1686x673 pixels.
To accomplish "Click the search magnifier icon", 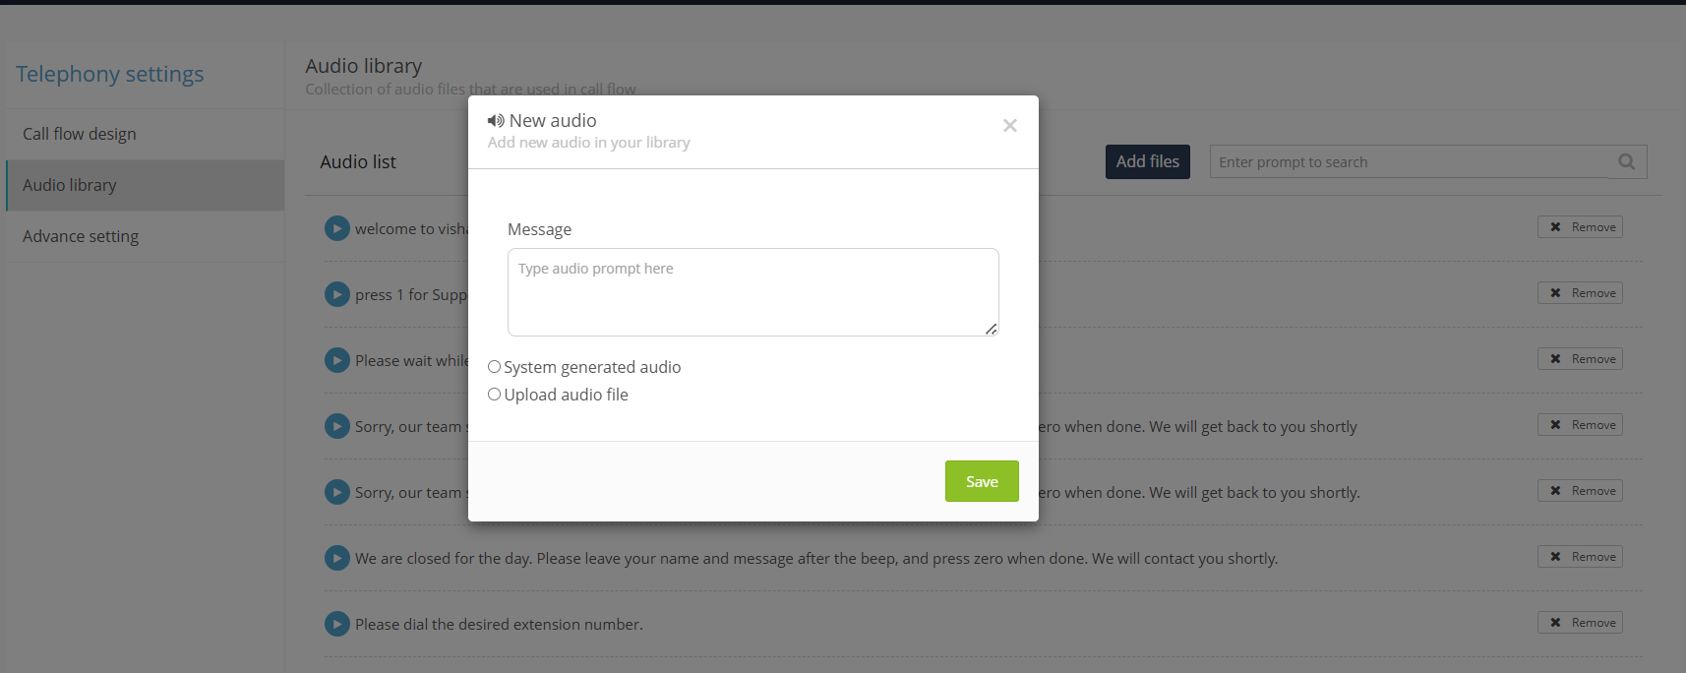I will 1626,162.
